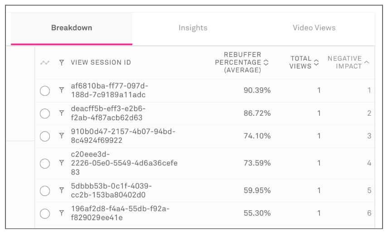Click the filter icon beside View Session ID header

[62, 63]
